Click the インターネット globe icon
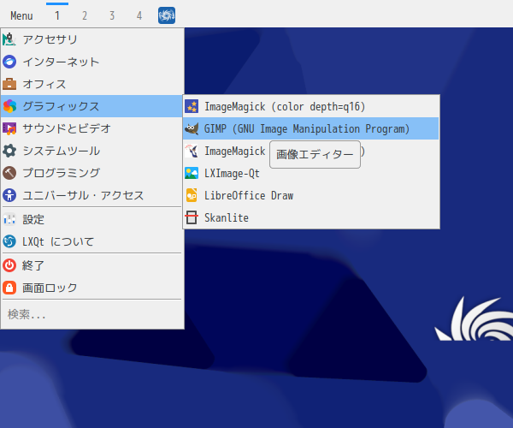513x428 pixels. pos(9,62)
